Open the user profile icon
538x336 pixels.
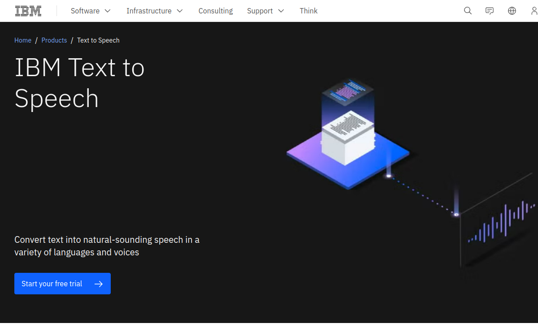pos(534,11)
